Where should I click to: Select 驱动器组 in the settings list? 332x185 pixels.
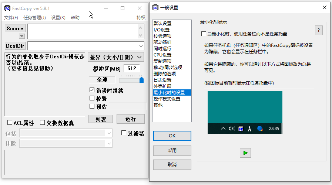pos(172,42)
